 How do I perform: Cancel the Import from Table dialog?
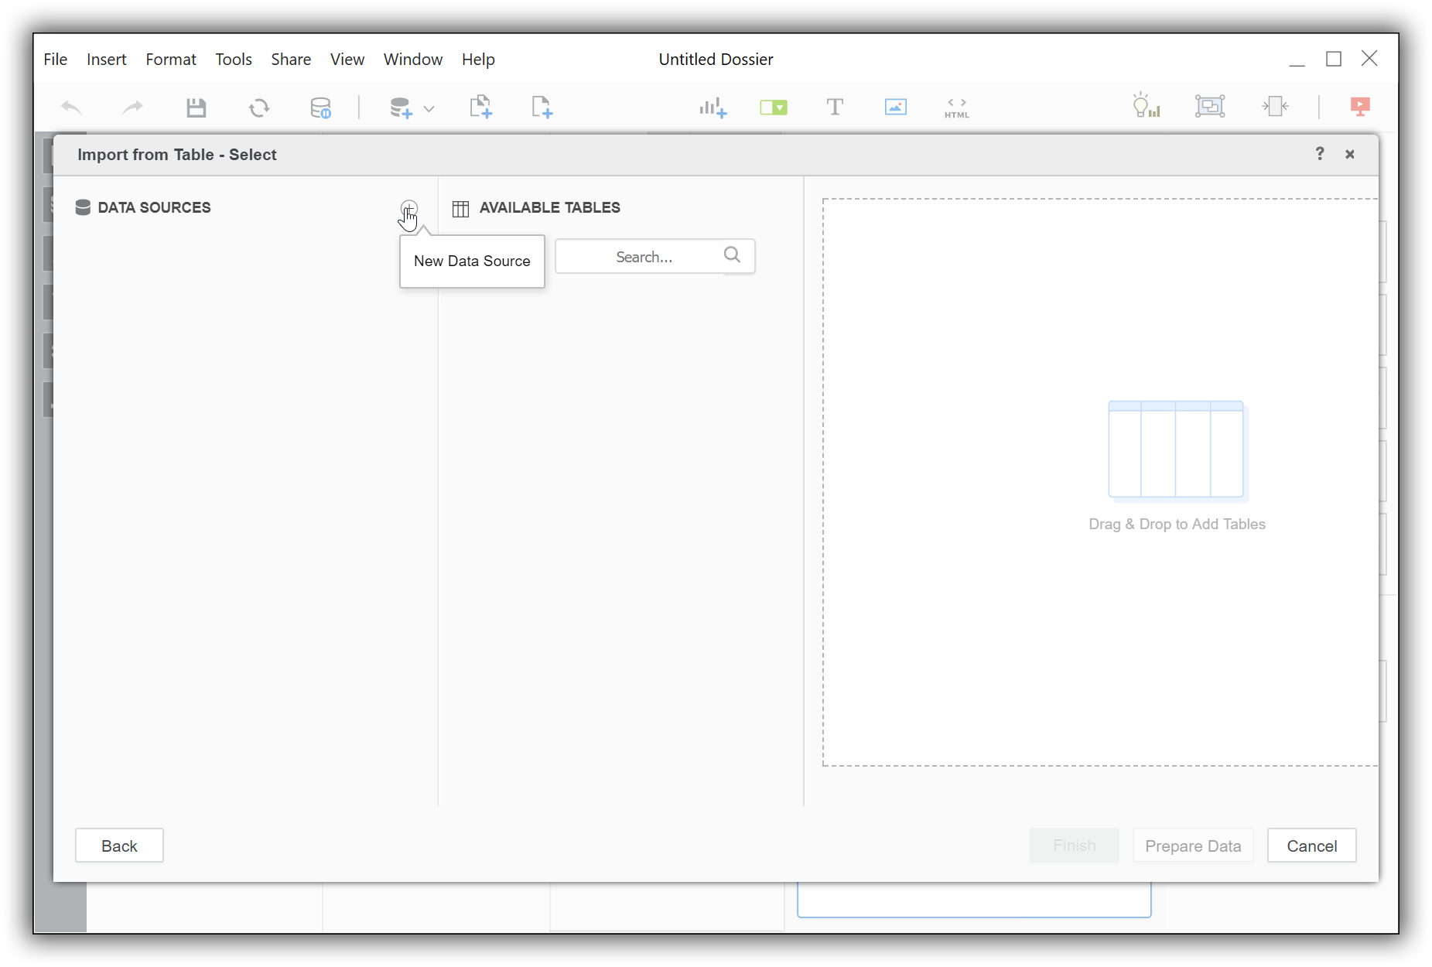click(1311, 846)
